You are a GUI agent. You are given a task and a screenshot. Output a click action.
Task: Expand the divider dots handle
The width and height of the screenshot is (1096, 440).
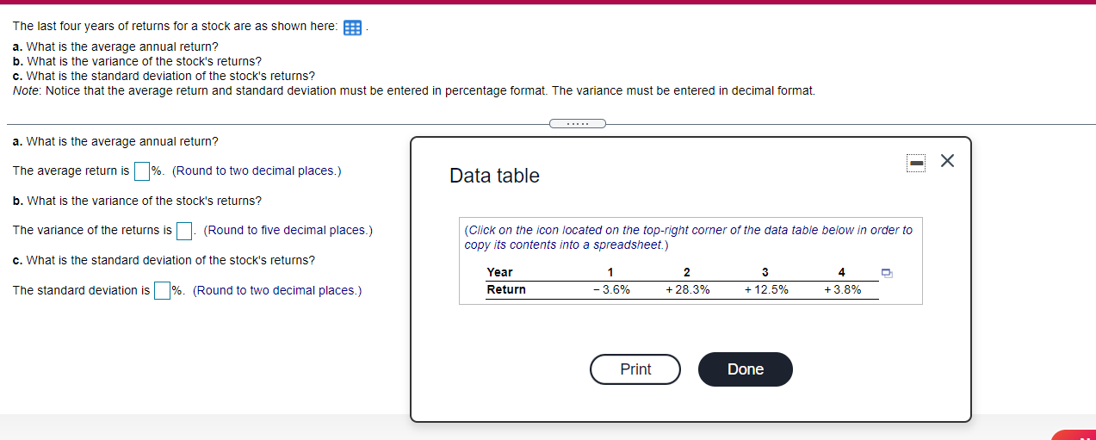(x=577, y=123)
